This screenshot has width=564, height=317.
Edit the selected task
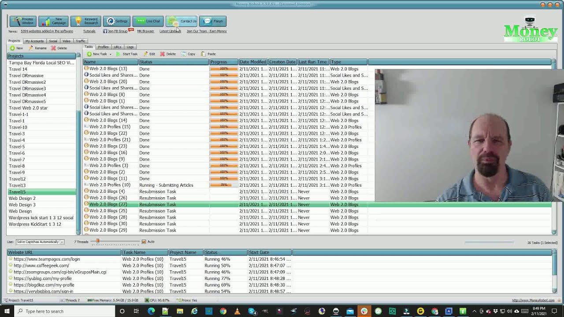coord(149,54)
